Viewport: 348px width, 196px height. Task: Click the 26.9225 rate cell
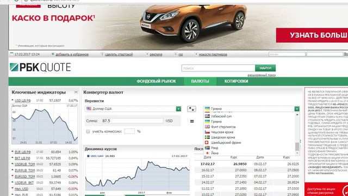(293, 164)
